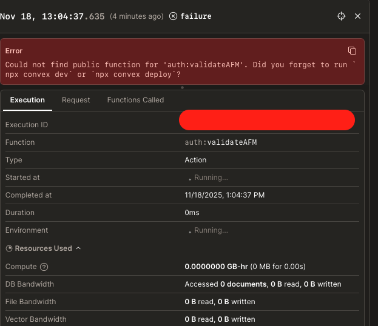The width and height of the screenshot is (378, 326).
Task: Select the Type value 'Action'
Action: tap(195, 160)
